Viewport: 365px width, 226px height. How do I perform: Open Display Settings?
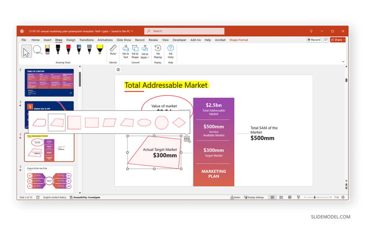click(x=254, y=197)
